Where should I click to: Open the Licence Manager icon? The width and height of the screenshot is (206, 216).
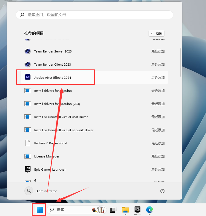[x=28, y=156]
